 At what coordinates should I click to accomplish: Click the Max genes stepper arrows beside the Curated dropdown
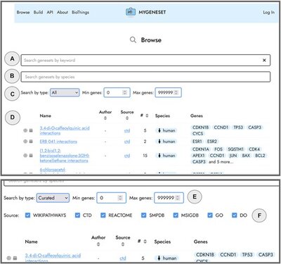point(178,198)
